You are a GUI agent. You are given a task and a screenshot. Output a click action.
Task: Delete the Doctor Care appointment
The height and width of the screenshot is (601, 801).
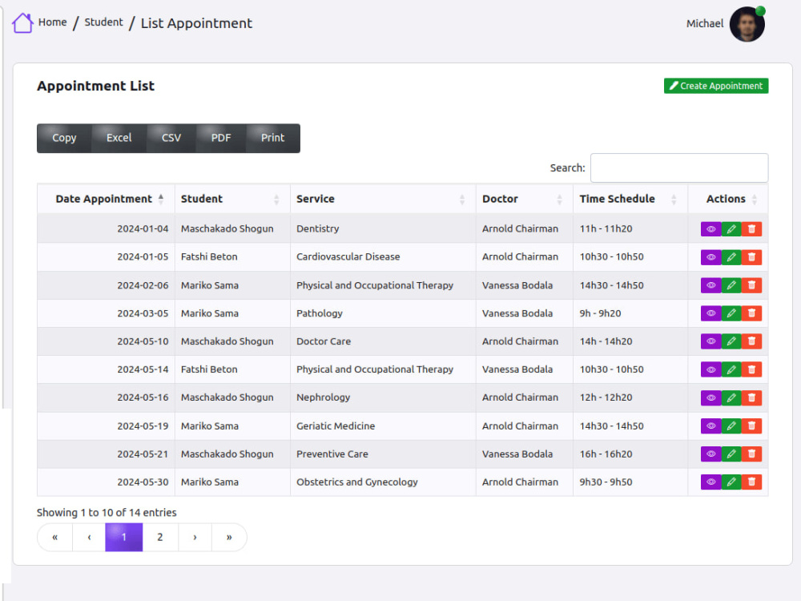(x=751, y=341)
